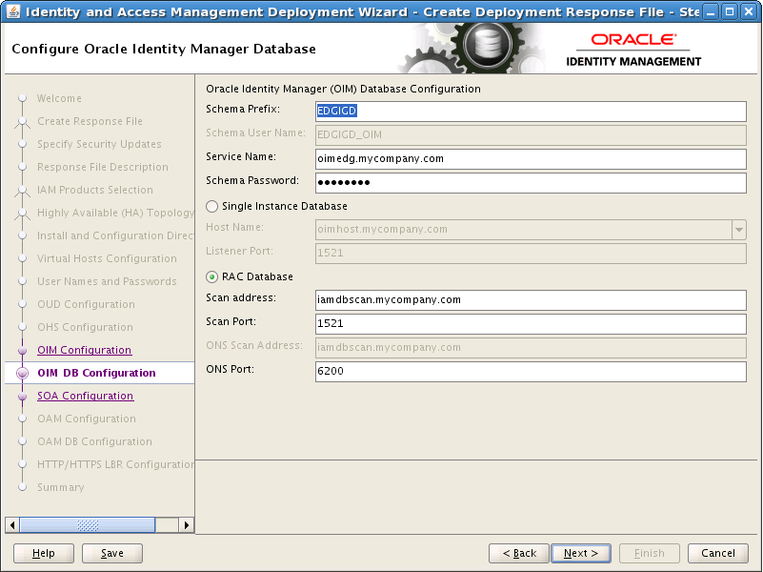The height and width of the screenshot is (572, 763).
Task: Click the disabled ONS Scan Address field
Action: coord(531,348)
